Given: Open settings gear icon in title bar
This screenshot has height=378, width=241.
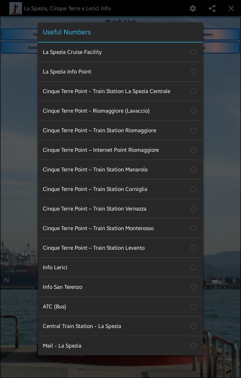Looking at the screenshot, I should point(193,8).
